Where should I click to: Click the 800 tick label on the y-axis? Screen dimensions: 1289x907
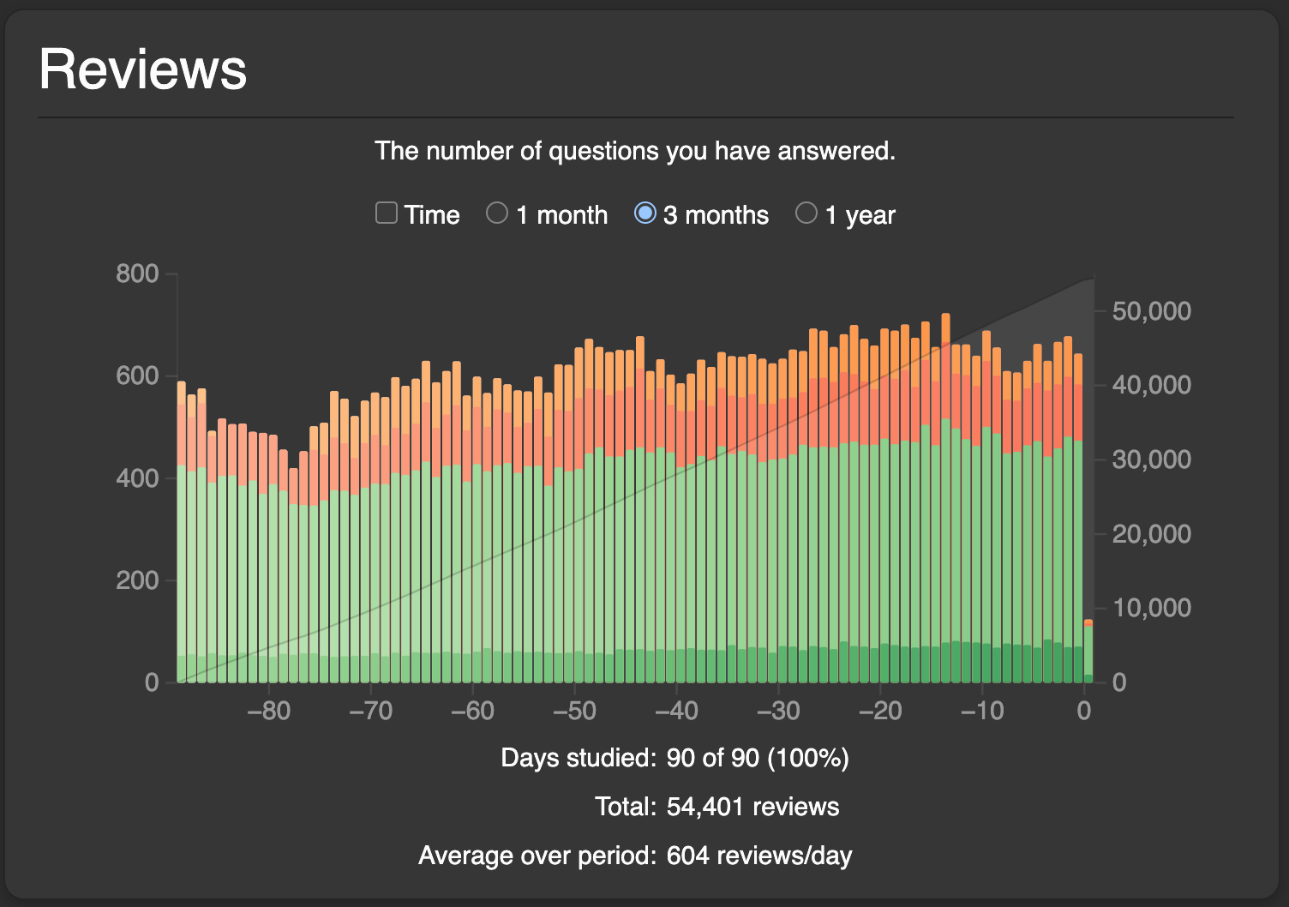click(x=138, y=273)
